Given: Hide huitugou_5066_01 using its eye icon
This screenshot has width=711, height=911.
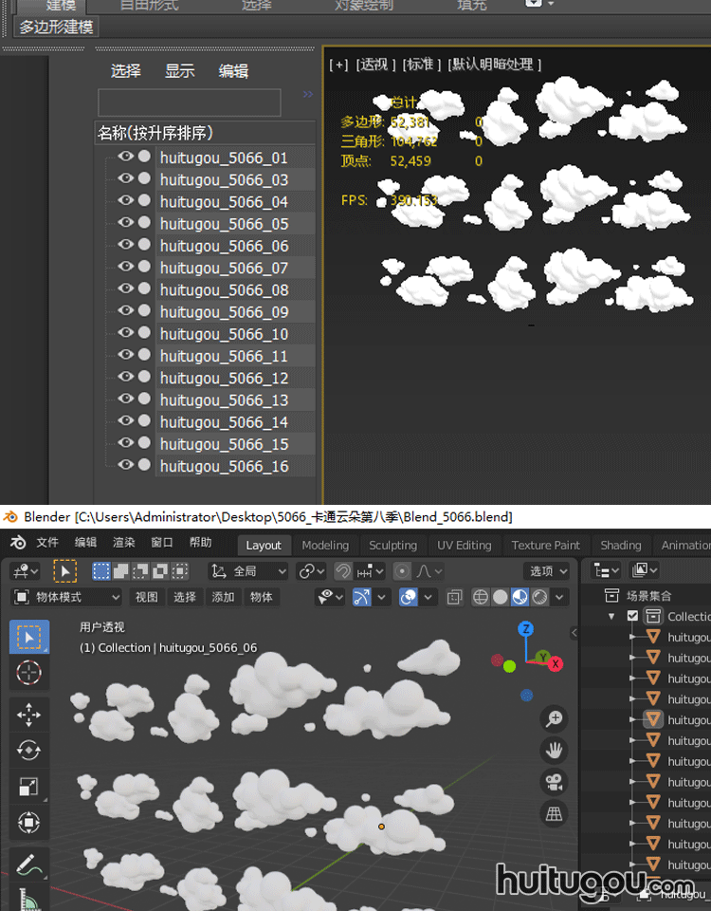Looking at the screenshot, I should click(x=125, y=158).
